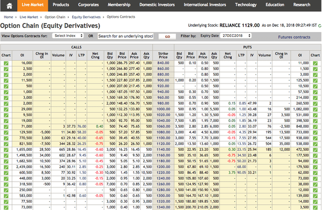Open puts chart for strike 1240.00
The width and height of the screenshot is (322, 210).
[x=315, y=178]
